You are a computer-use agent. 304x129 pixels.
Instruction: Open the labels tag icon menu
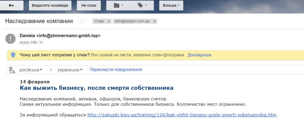[142, 5]
